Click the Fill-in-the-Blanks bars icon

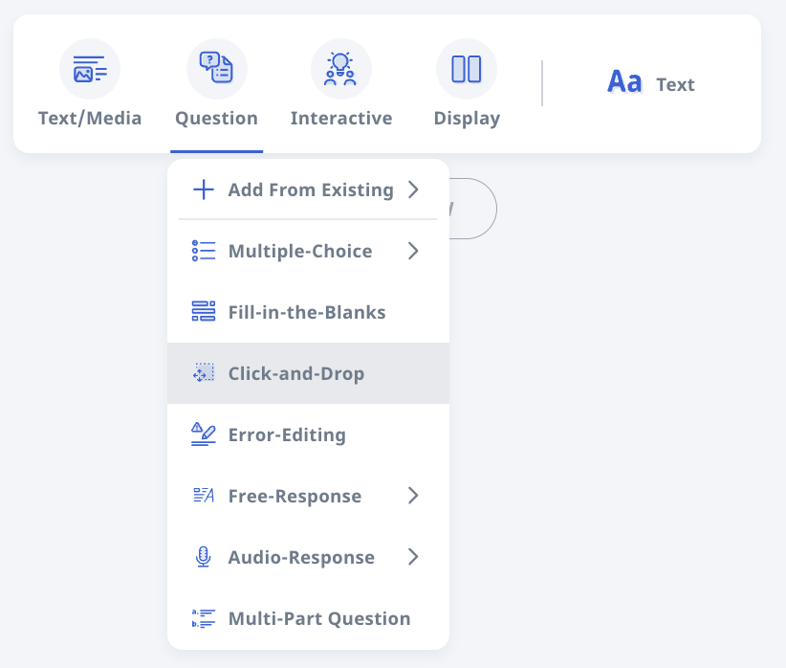(x=204, y=312)
